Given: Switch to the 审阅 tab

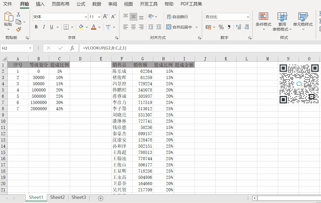Looking at the screenshot, I should click(x=113, y=4).
